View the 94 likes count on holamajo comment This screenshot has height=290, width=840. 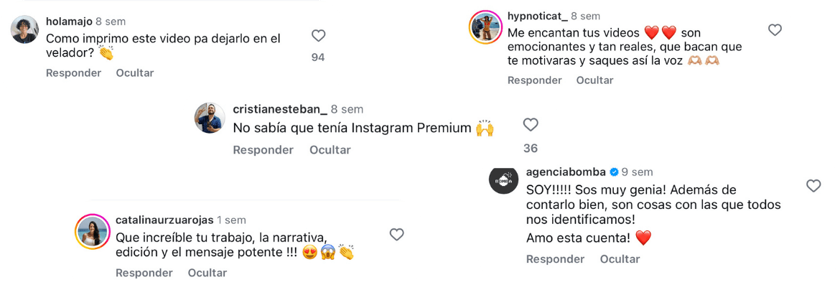click(x=318, y=57)
